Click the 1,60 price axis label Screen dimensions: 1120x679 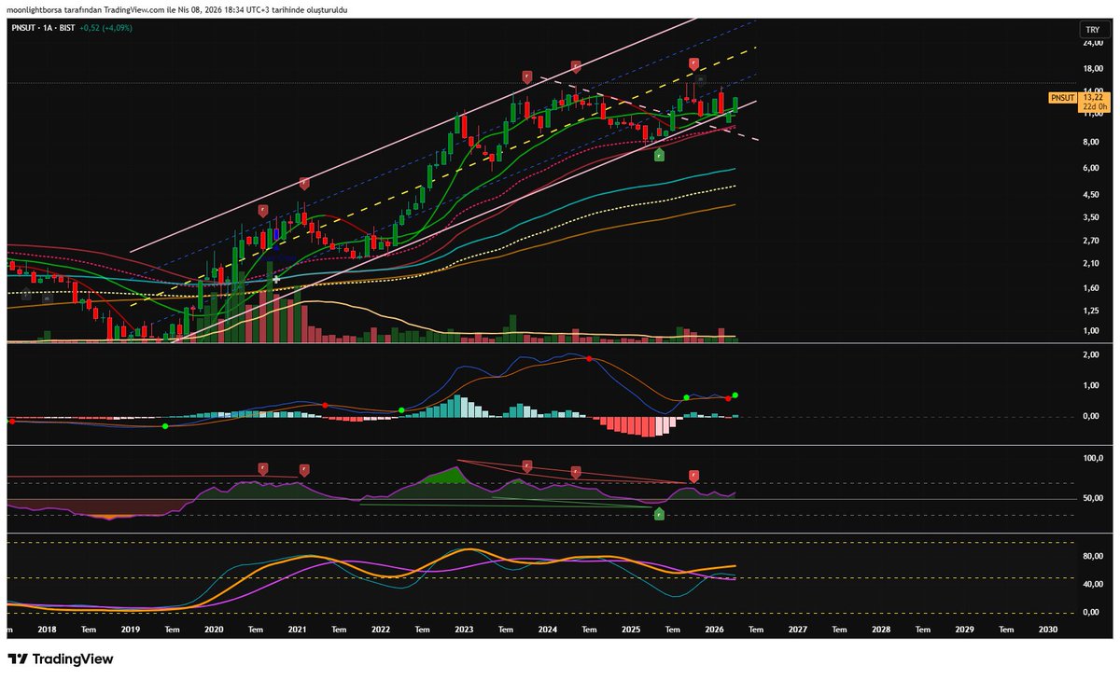click(1090, 288)
